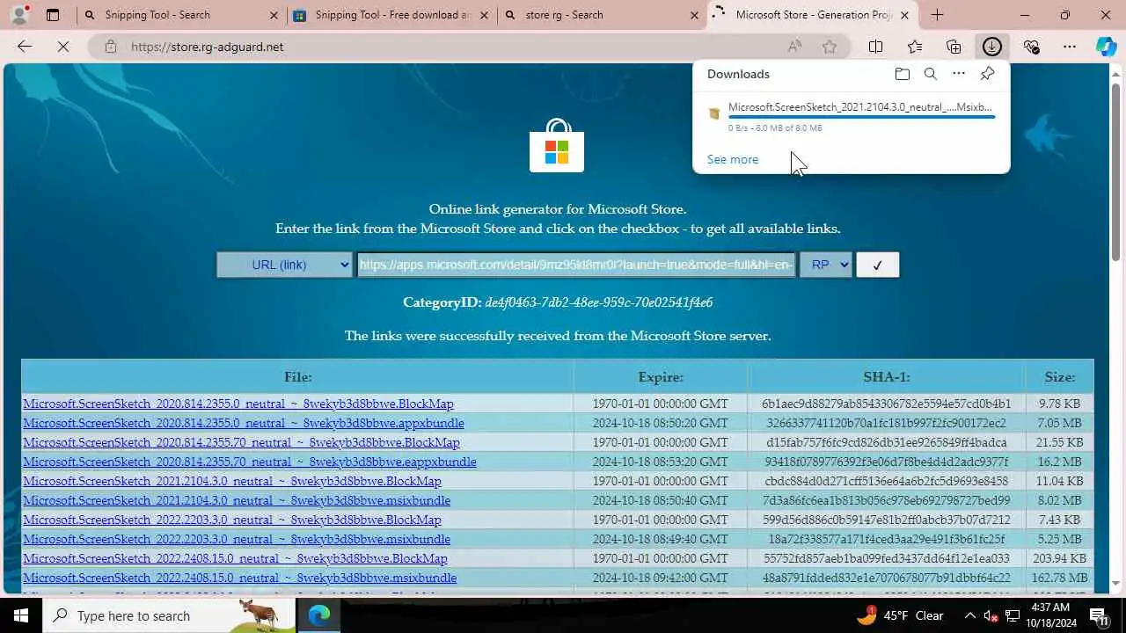The width and height of the screenshot is (1126, 633).
Task: Click the taskbar search box
Action: point(169,615)
